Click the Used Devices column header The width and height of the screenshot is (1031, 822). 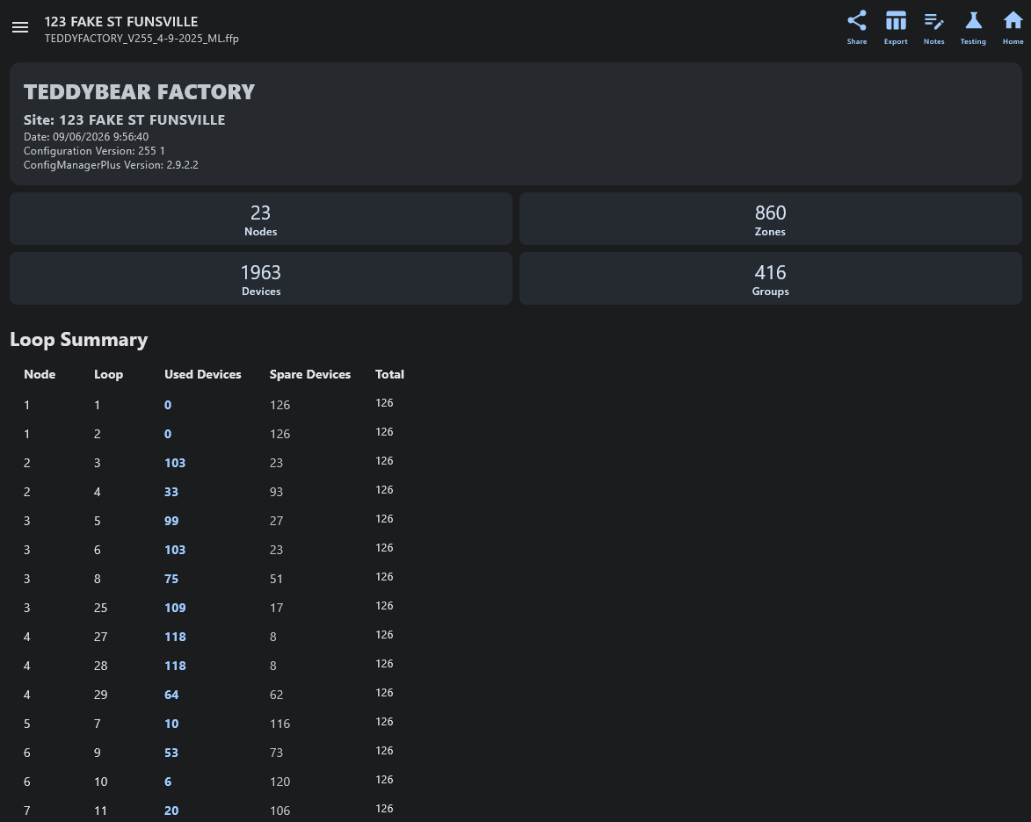(x=202, y=374)
